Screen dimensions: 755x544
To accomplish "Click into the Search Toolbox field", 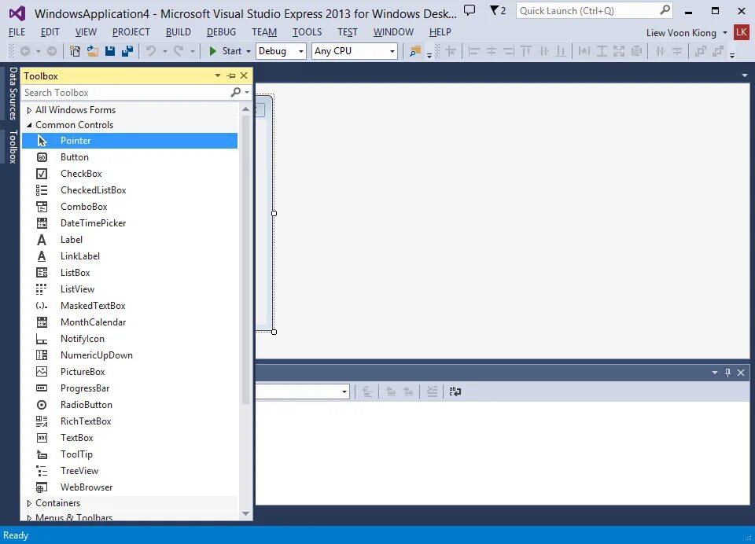I will 126,93.
